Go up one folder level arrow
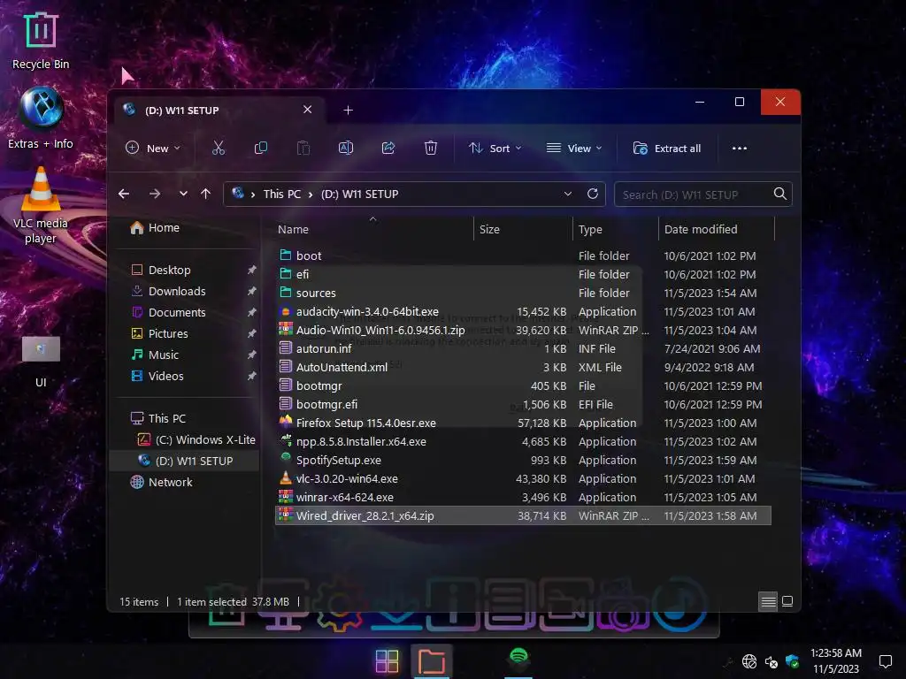906x679 pixels. click(x=205, y=194)
